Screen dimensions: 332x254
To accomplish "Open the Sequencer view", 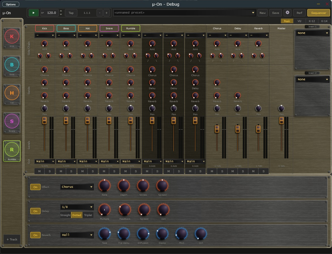I will pyautogui.click(x=318, y=13).
